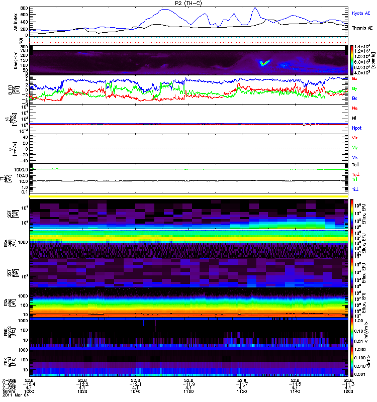Screen dimensions: 377x402
Task: Select the red Bz legend label
Action: coord(355,79)
